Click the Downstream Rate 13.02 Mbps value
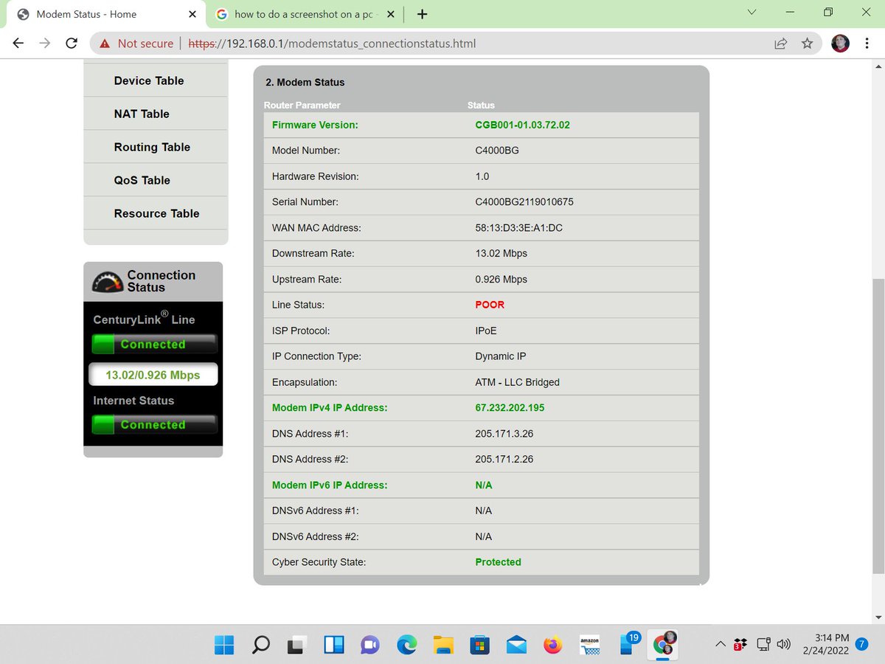Screen dimensions: 885x664 coord(502,253)
